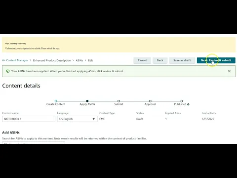This screenshot has width=237, height=178.
Task: Edit the Content name field NOTEBOOK 1
Action: point(29,119)
